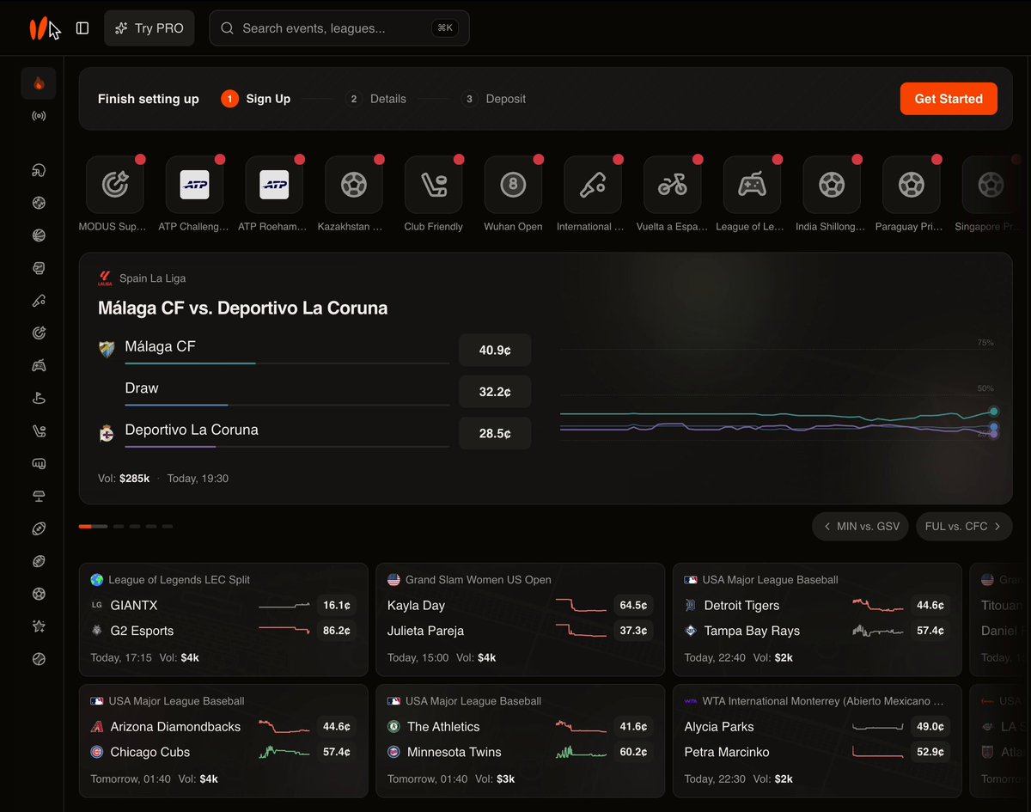Viewport: 1031px width, 812px height.
Task: Buy Málaga CF at 40.9¢
Action: coord(495,351)
